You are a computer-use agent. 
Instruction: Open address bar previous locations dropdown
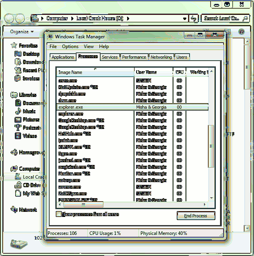click(185, 19)
